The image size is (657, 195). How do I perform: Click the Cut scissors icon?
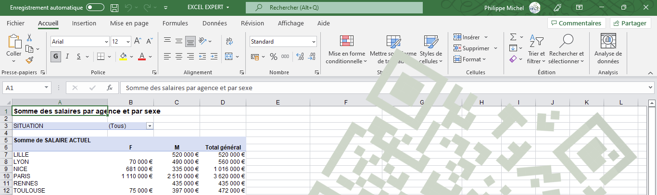tap(29, 38)
